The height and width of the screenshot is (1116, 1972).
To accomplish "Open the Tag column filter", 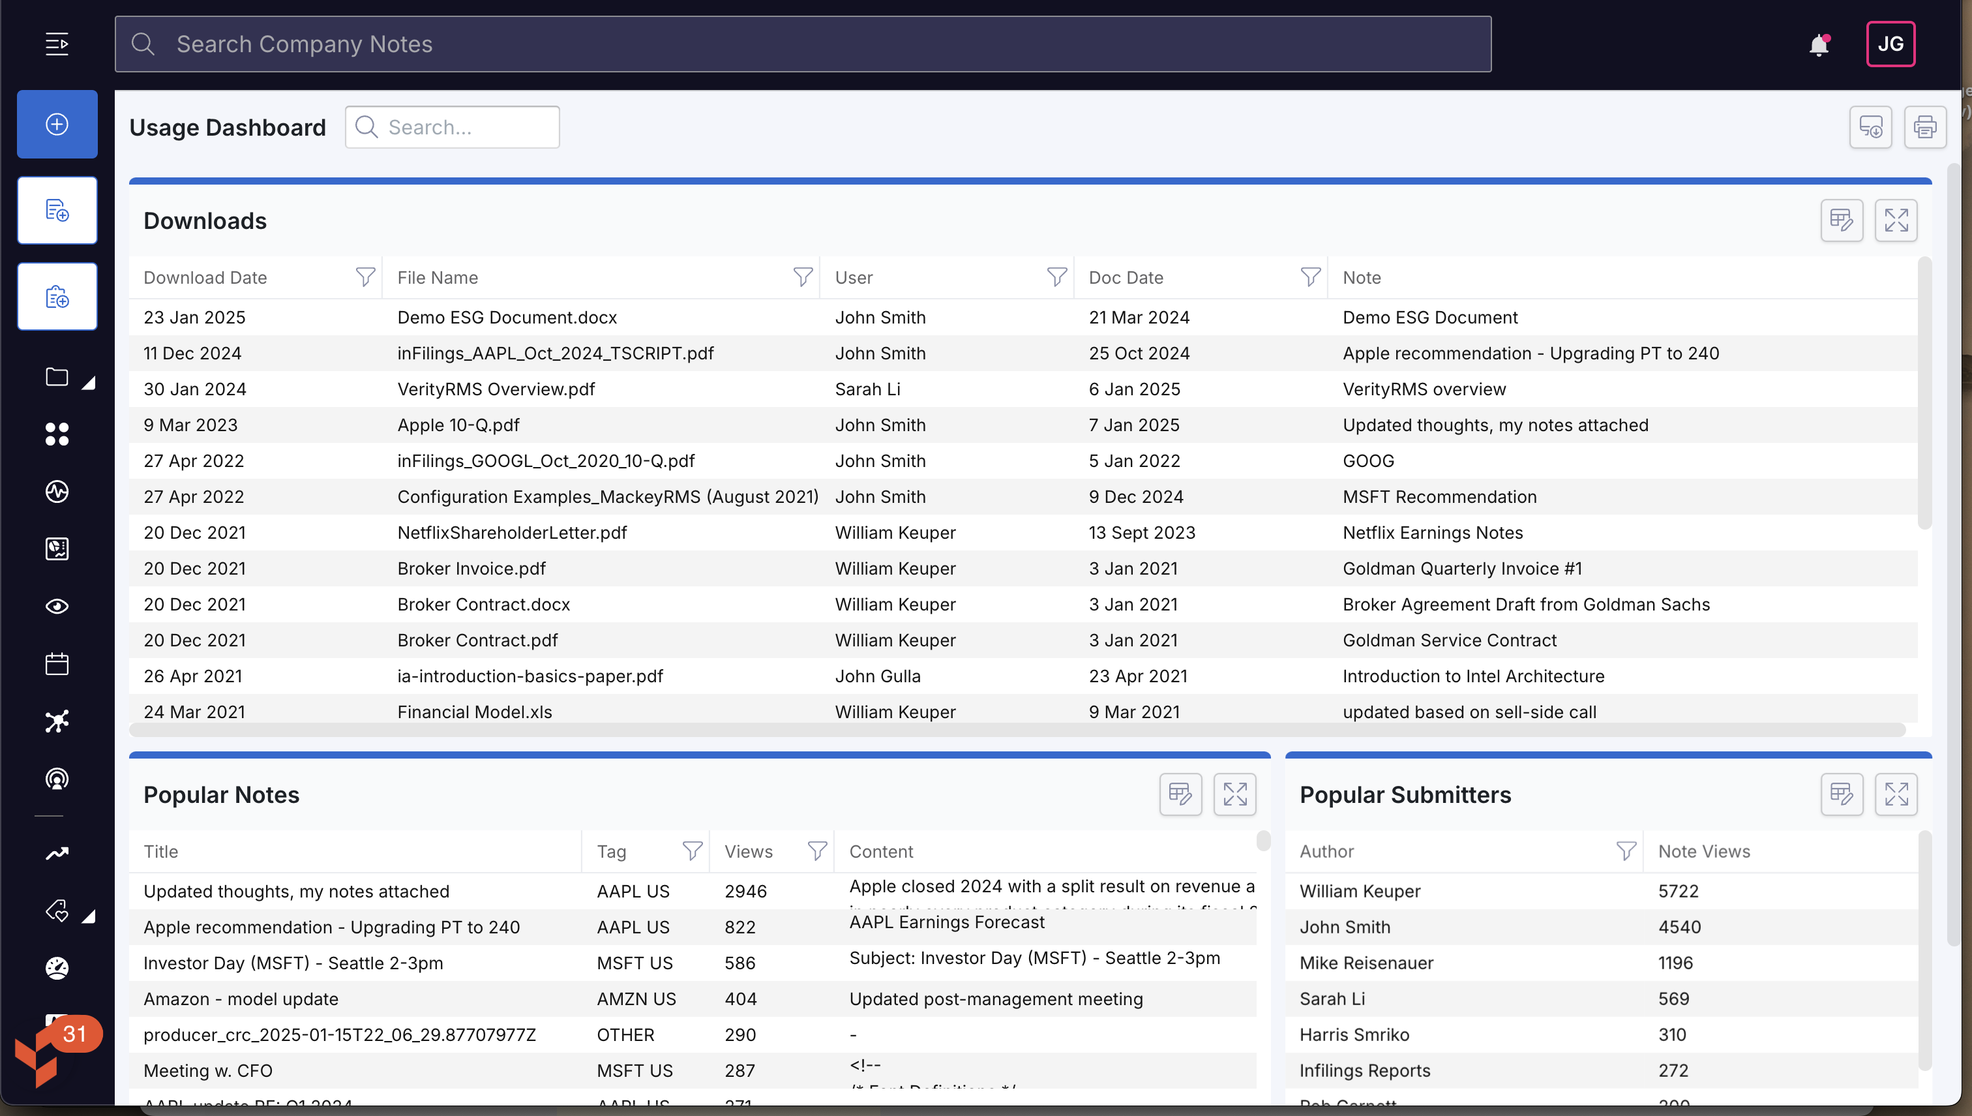I will (692, 852).
